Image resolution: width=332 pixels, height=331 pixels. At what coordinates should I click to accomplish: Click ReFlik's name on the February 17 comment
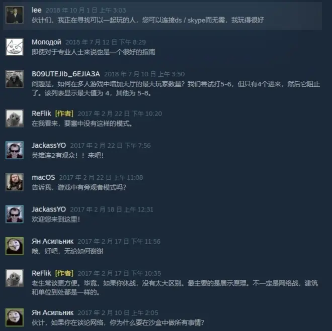point(41,273)
